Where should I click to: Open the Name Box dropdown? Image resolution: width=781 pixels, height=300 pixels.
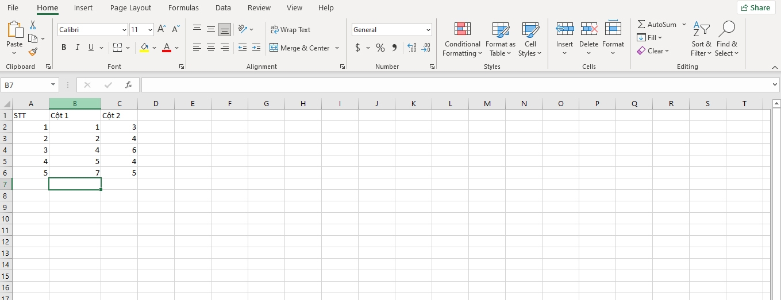point(54,85)
